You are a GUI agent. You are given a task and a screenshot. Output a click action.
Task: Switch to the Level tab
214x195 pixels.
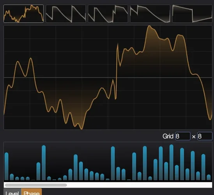(x=12, y=192)
